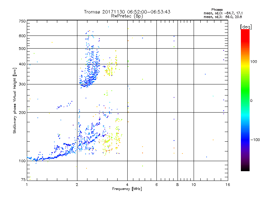Click the 'RwPretec (8p)' subtitle
The width and height of the screenshot is (268, 201).
pyautogui.click(x=127, y=16)
